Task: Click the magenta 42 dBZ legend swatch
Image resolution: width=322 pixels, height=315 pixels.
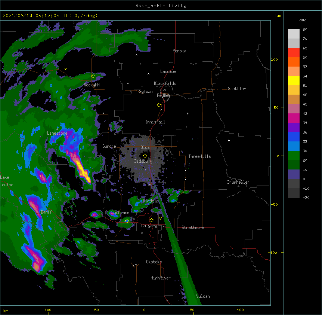Action: tap(294, 118)
